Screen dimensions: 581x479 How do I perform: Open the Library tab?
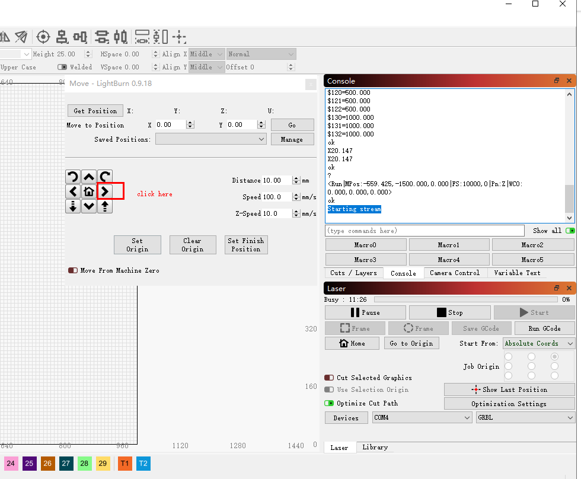(375, 447)
